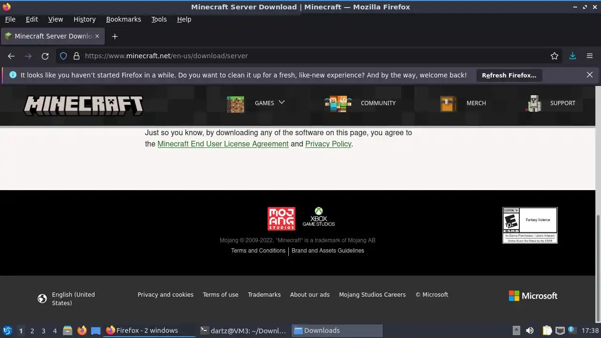
Task: Change language from English (United States)
Action: [x=73, y=299]
